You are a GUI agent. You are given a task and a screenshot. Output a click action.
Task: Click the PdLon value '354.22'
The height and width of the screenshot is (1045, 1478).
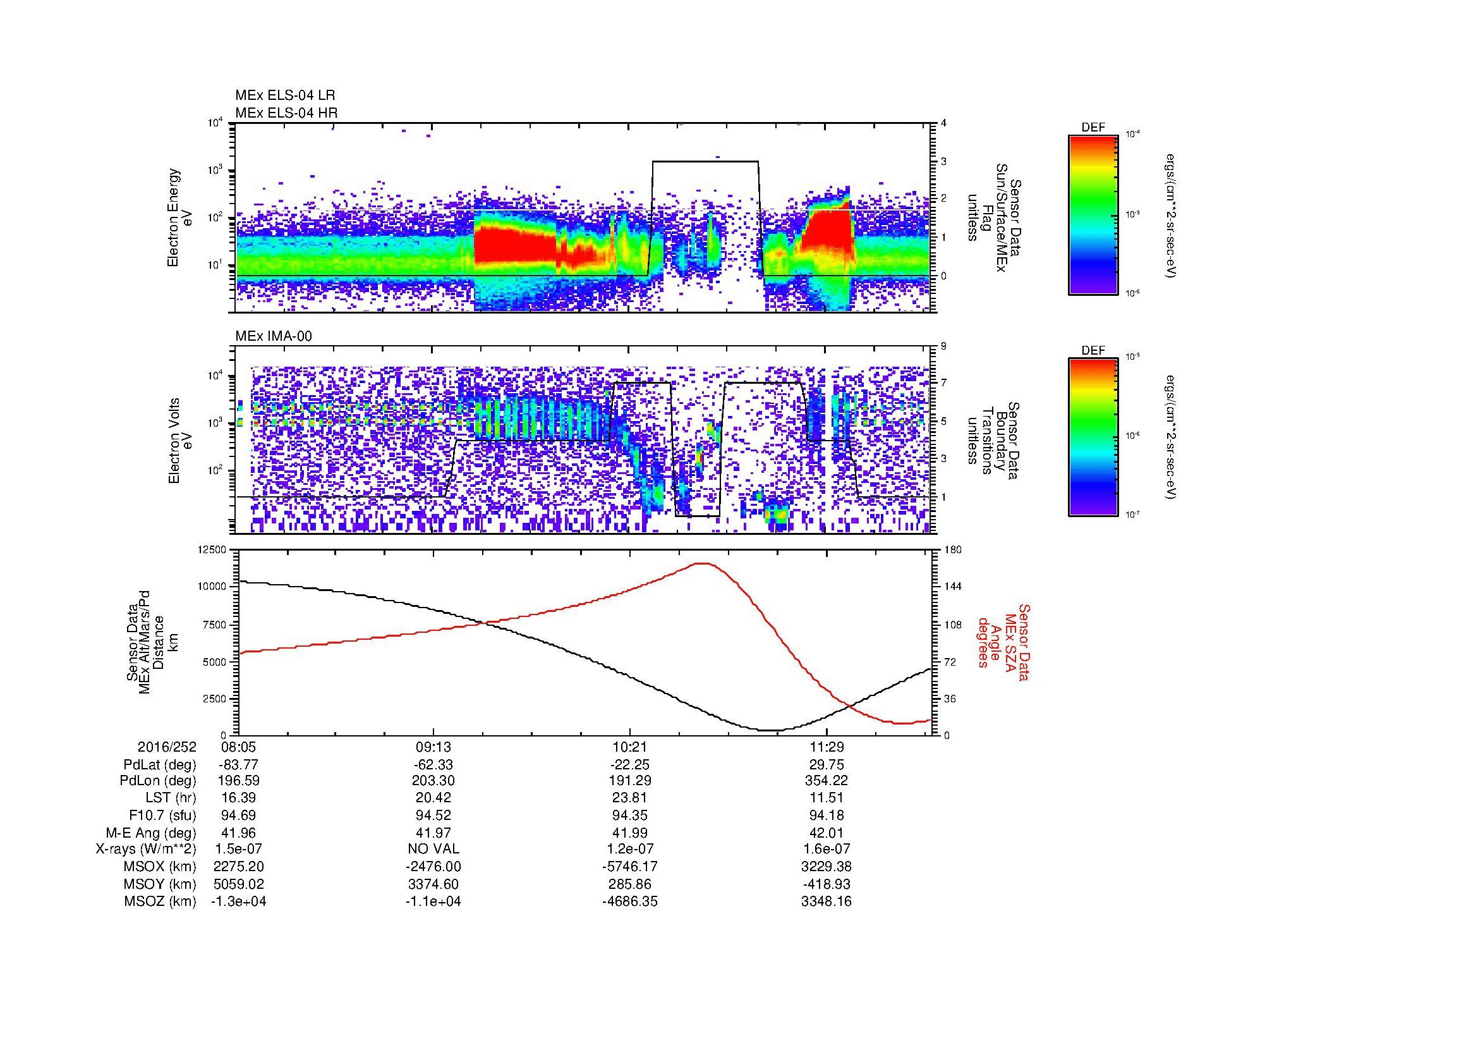click(826, 781)
